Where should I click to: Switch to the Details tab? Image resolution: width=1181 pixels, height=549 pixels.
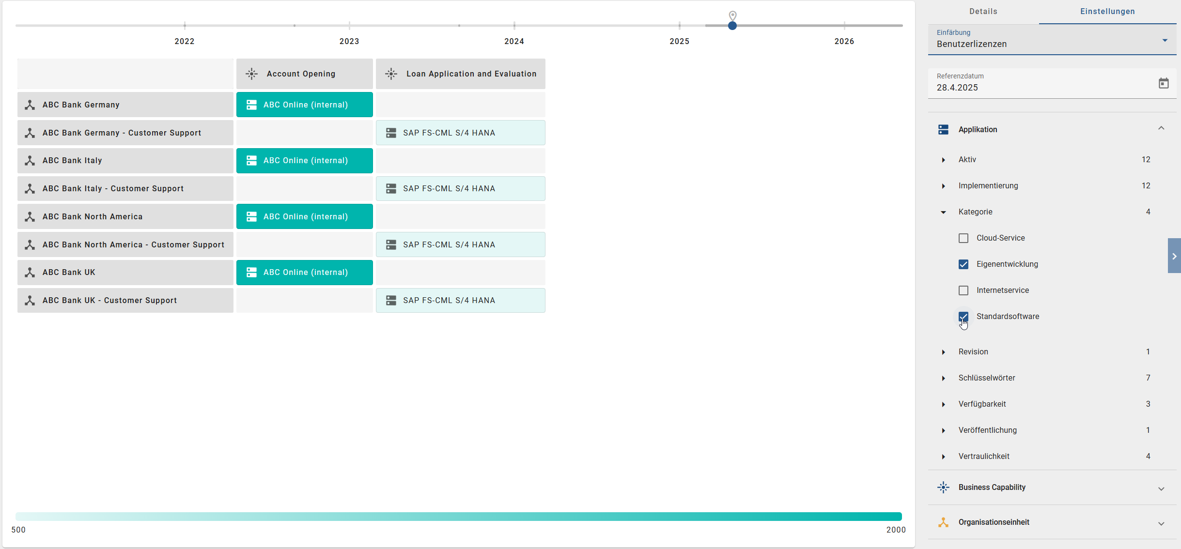tap(983, 12)
